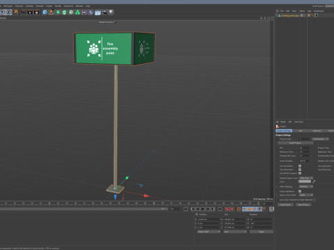Open Keyframe Selection orange icon
Image resolution: width=334 pixels, height=250 pixels.
click(x=239, y=209)
